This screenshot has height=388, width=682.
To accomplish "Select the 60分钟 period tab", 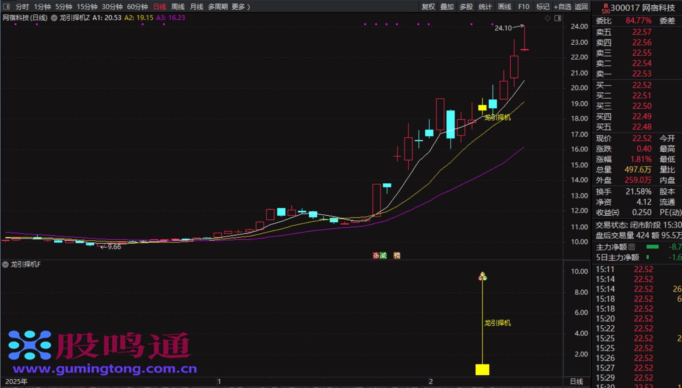I will pos(137,7).
